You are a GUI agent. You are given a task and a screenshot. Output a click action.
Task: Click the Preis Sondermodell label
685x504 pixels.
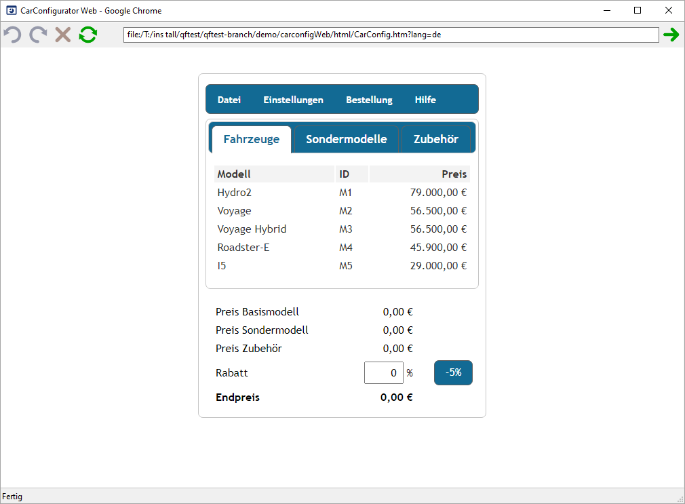coord(262,330)
